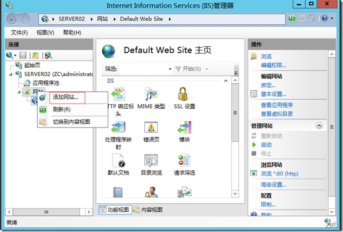This screenshot has width=343, height=232.
Task: Click the 编辑权限... link
Action: 273,65
